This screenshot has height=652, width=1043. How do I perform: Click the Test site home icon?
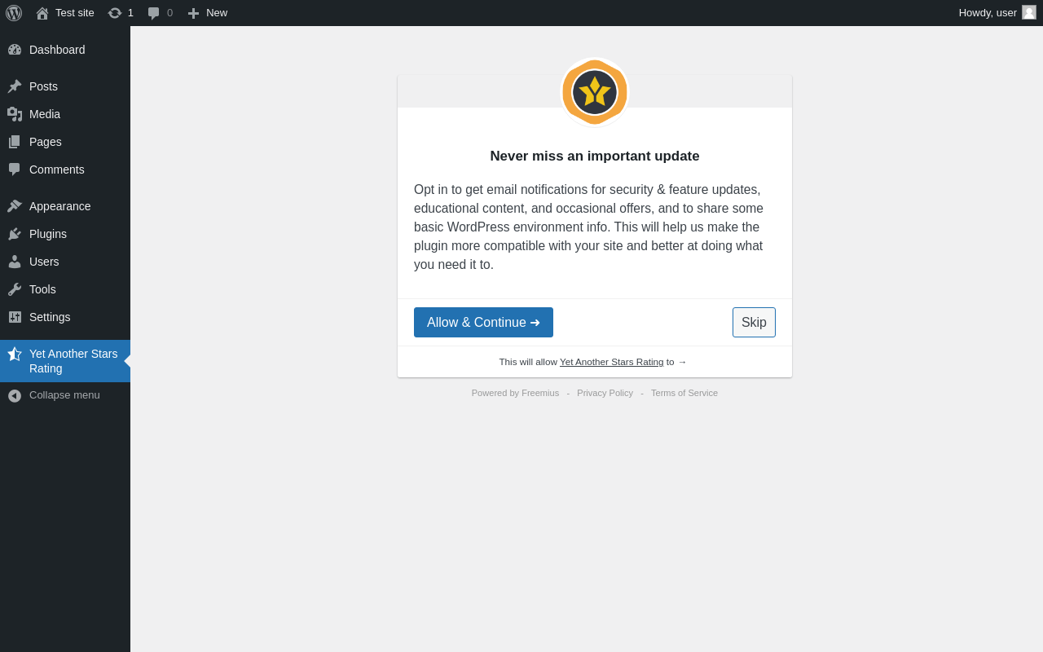point(42,13)
